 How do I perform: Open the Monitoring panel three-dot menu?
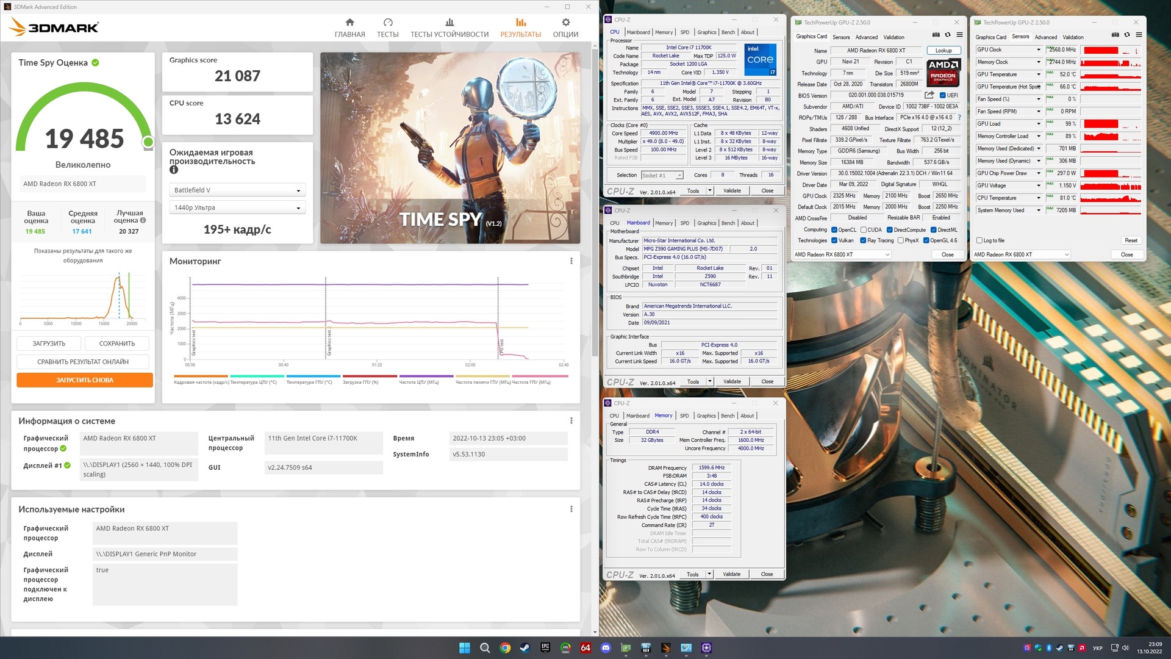pos(571,261)
